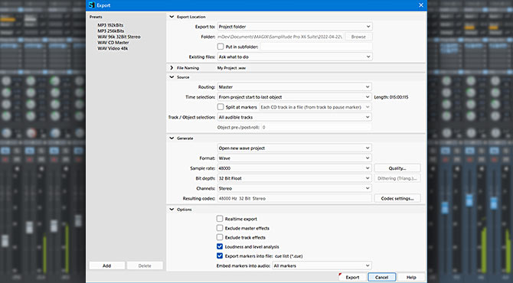Viewport: 513px width, 283px height.
Task: Open the Channels dropdown showing Stereo
Action: pos(295,189)
